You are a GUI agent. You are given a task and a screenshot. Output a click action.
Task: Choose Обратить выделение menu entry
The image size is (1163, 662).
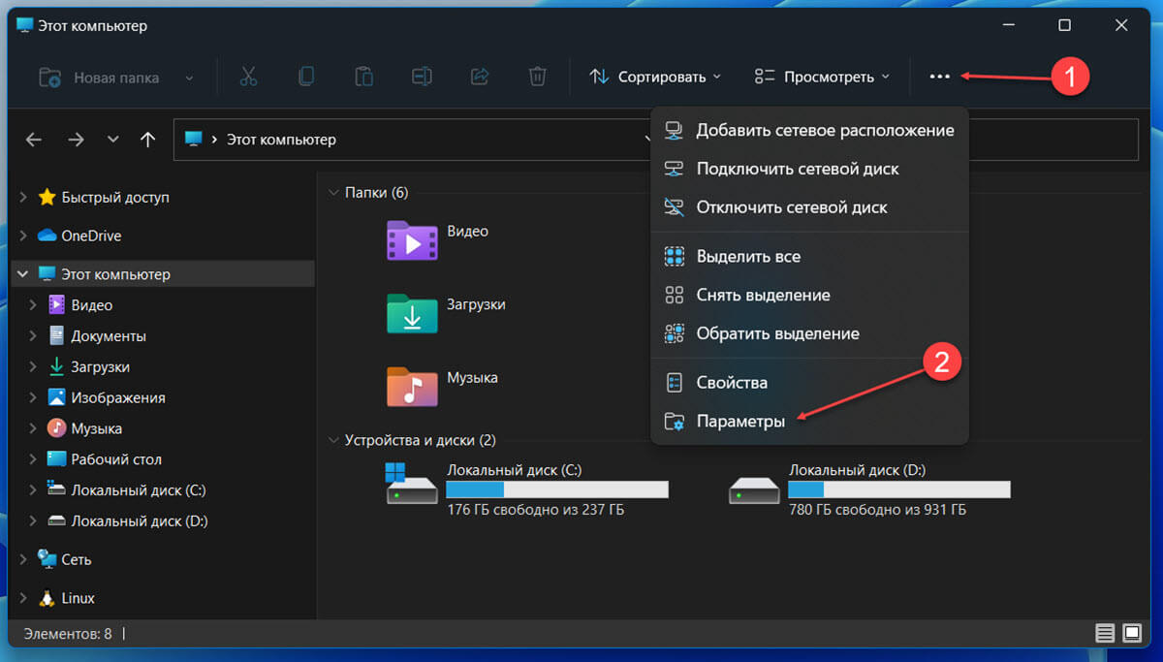tap(809, 333)
